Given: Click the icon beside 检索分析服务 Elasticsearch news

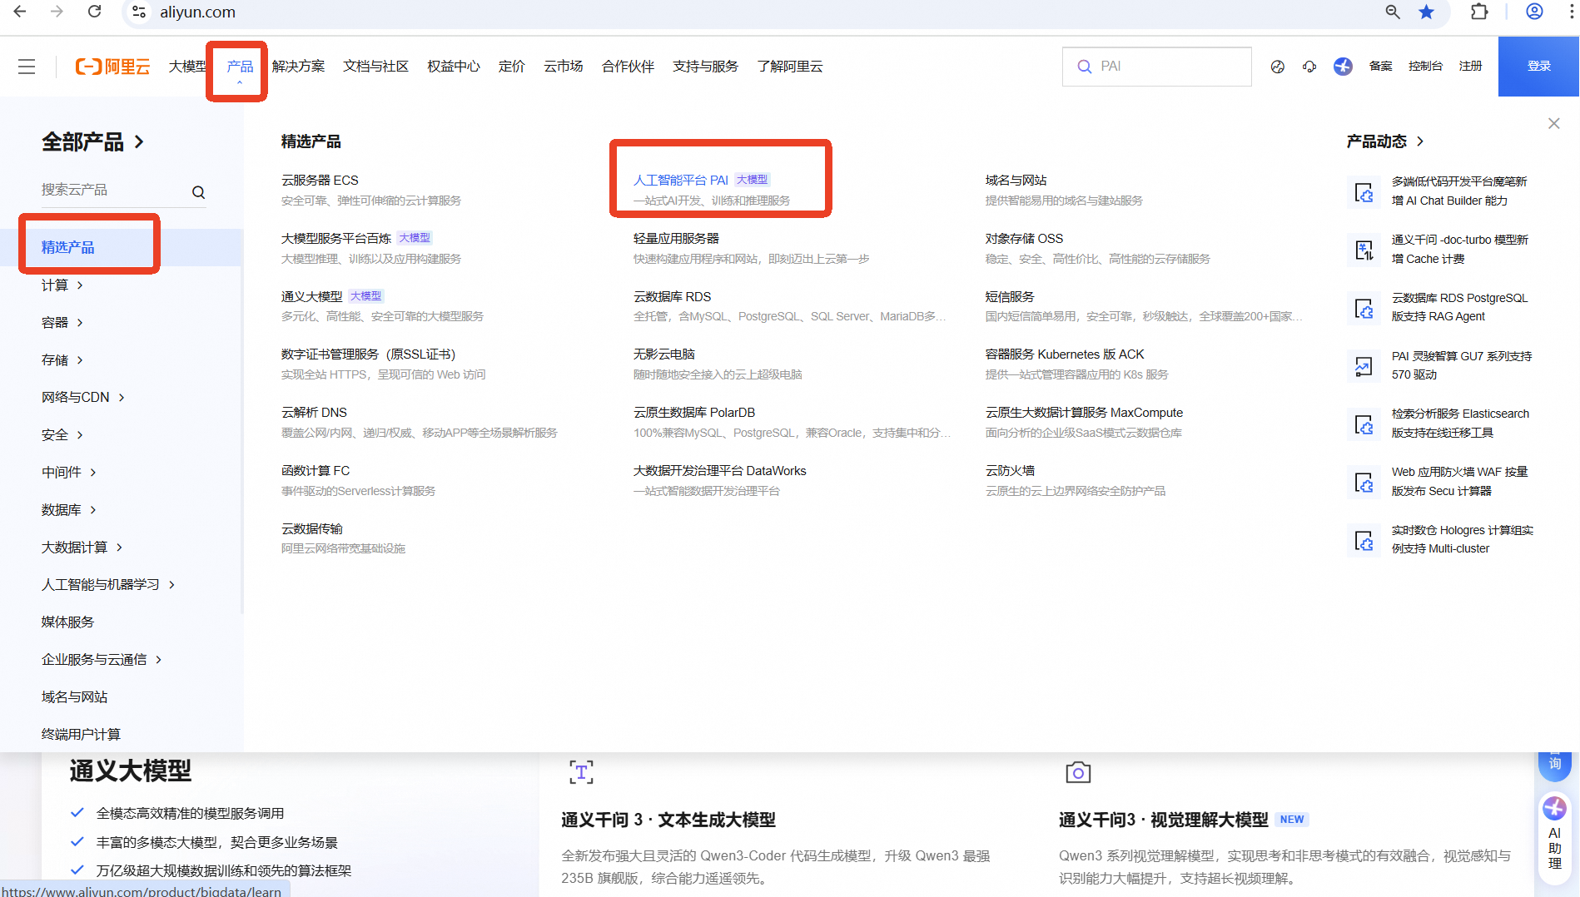Looking at the screenshot, I should click(x=1364, y=424).
